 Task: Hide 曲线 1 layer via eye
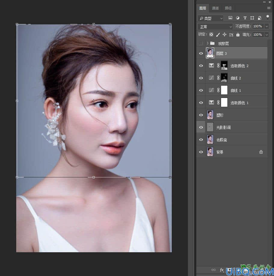pyautogui.click(x=201, y=90)
